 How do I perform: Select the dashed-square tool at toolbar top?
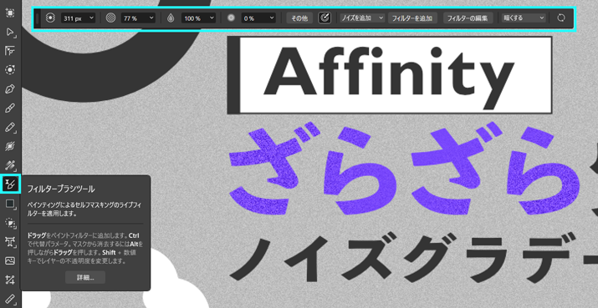coord(10,13)
